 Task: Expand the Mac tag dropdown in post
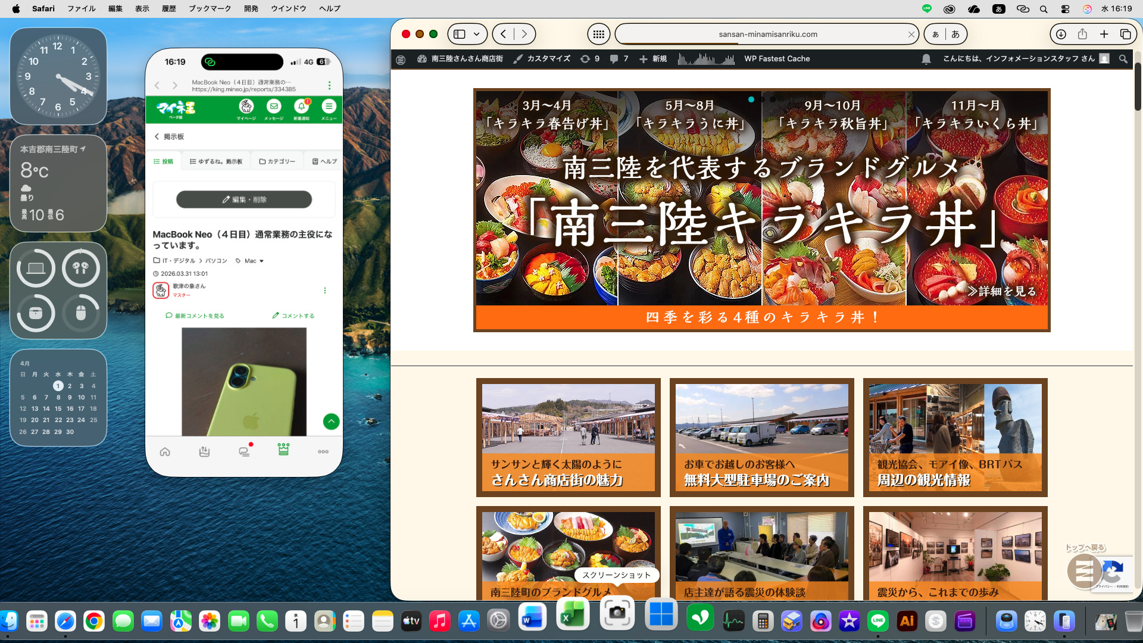[261, 261]
